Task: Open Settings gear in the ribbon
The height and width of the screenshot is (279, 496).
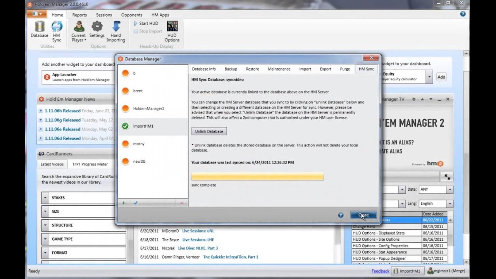Action: click(x=97, y=29)
